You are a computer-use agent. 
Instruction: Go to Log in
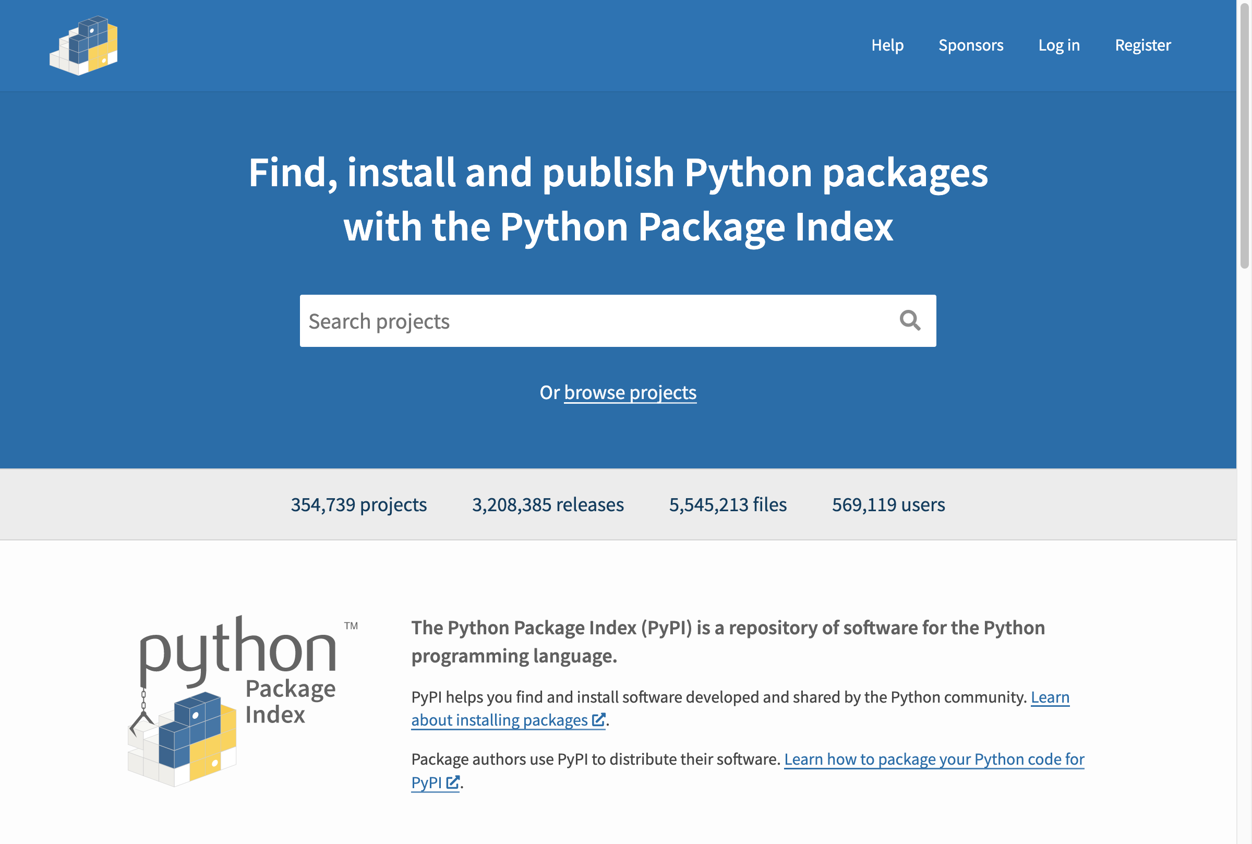[1059, 45]
